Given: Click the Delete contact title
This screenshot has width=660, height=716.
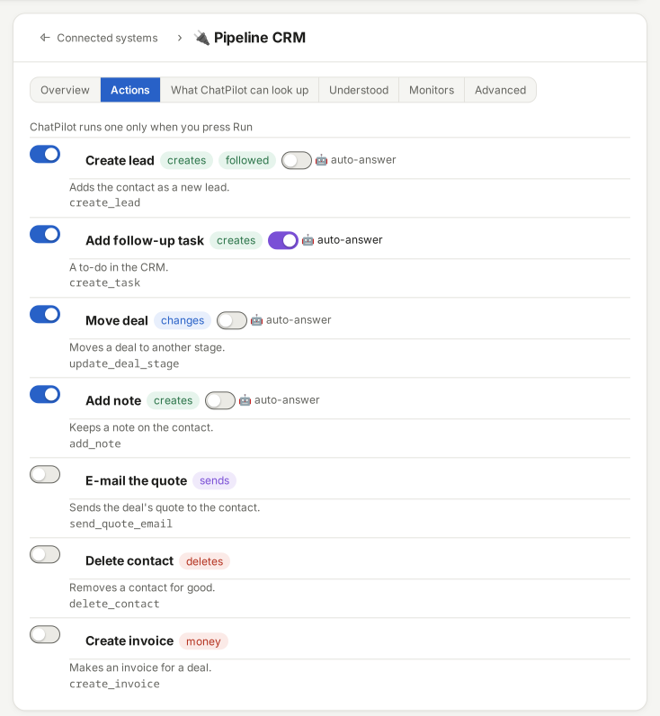Looking at the screenshot, I should pyautogui.click(x=129, y=560).
